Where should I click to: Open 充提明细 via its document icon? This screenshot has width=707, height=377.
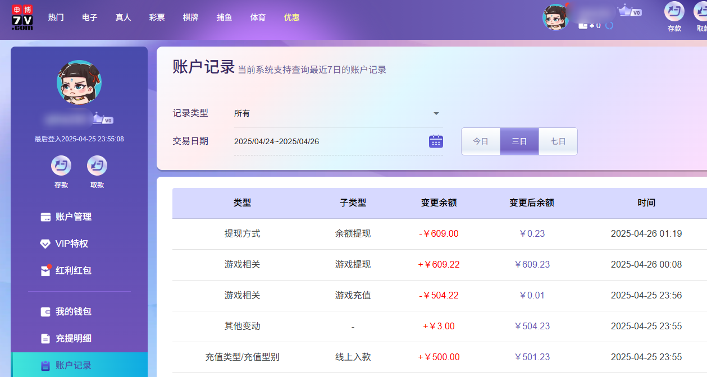pyautogui.click(x=45, y=338)
